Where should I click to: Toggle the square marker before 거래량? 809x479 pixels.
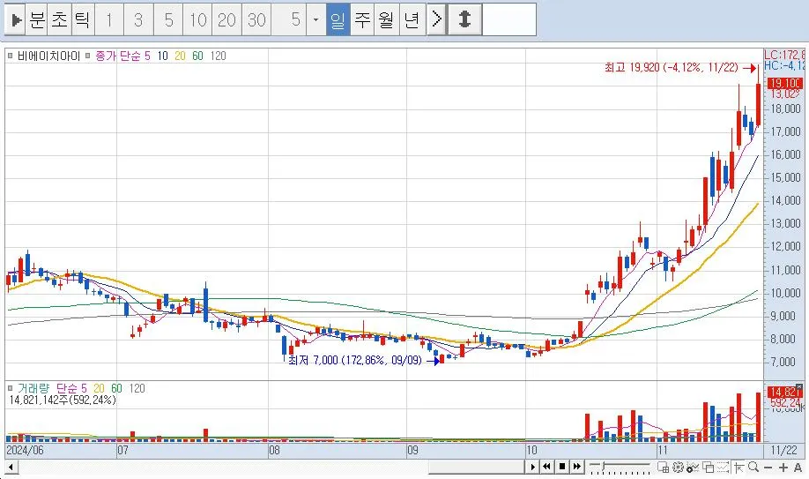tap(11, 388)
